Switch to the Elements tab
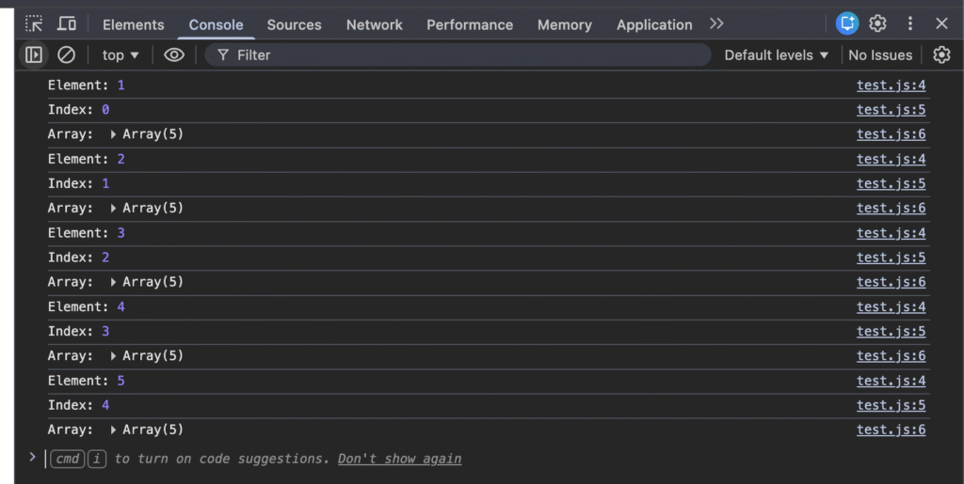Screen dimensions: 964x484 click(x=133, y=25)
